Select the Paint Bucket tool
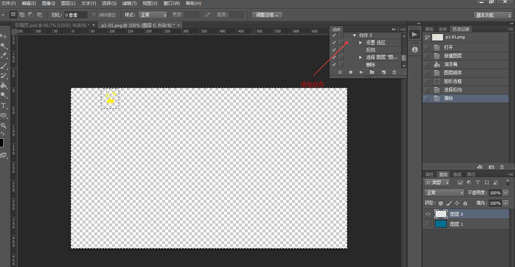 (x=3, y=86)
